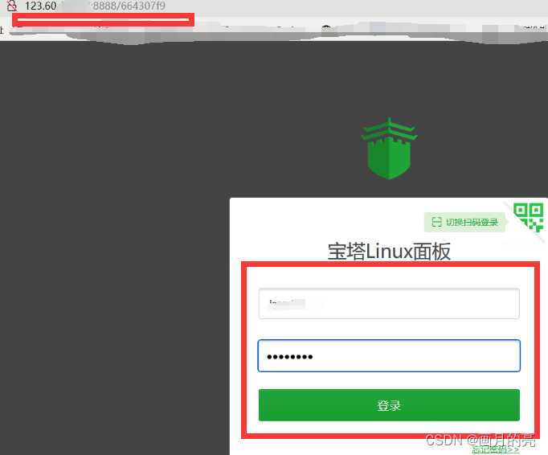Click the 宝塔Linux面板 heading text
Image resolution: width=548 pixels, height=455 pixels.
click(x=389, y=252)
